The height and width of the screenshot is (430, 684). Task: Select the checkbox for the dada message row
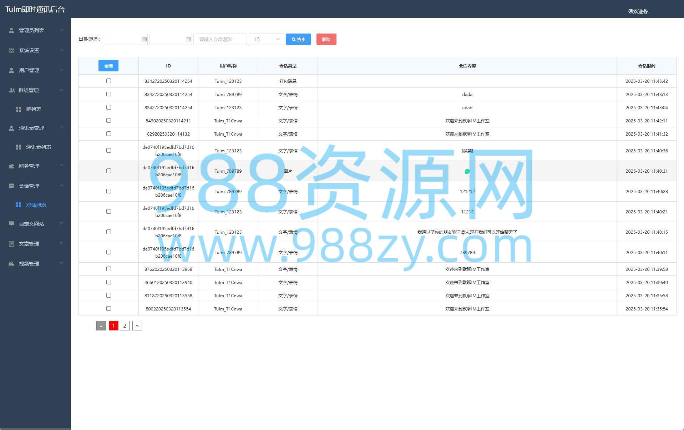[x=108, y=94]
